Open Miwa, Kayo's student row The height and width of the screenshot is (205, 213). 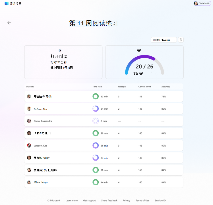104,182
